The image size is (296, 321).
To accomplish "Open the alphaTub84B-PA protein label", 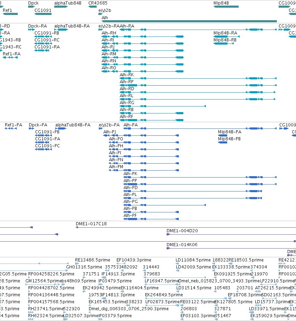I will point(73,125).
